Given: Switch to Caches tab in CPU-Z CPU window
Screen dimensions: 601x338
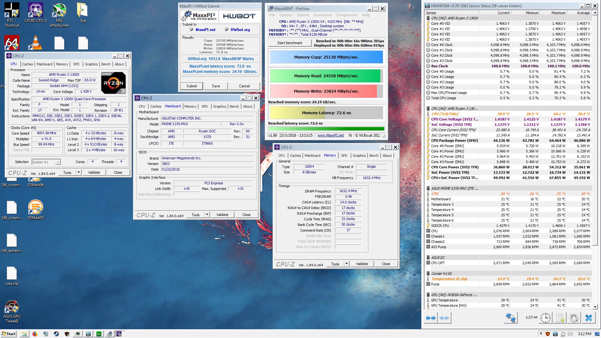Looking at the screenshot, I should [x=27, y=64].
